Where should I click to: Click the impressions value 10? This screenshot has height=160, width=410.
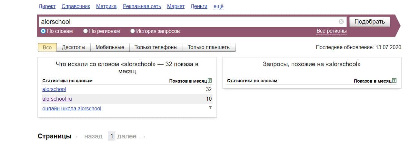coord(209,99)
